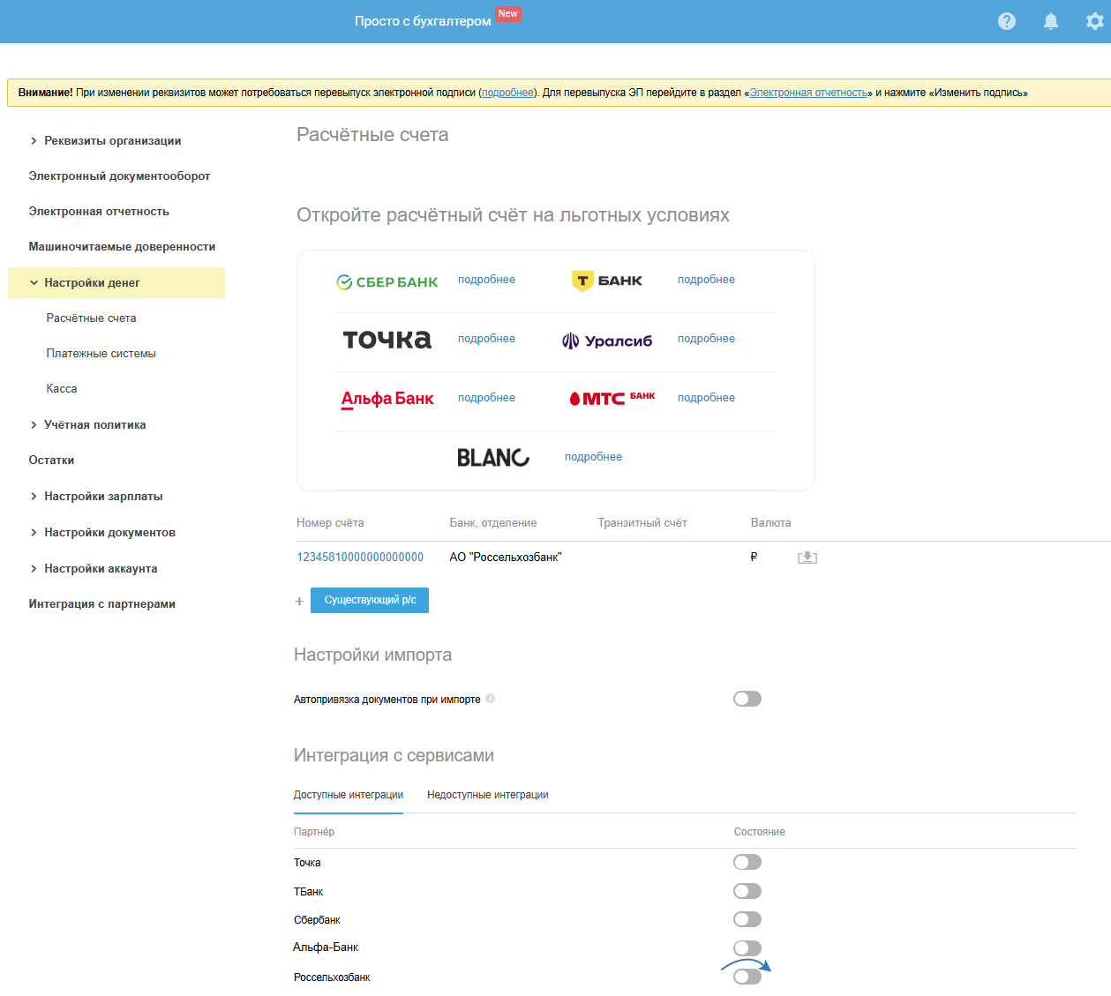Click подробнее next to Сбербанк
This screenshot has height=996, width=1111.
point(486,280)
